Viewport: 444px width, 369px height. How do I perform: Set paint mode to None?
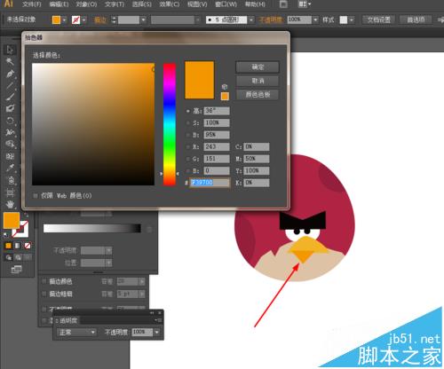(x=28, y=246)
